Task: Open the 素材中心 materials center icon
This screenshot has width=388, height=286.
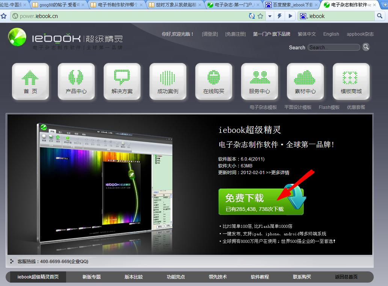Action: [305, 81]
